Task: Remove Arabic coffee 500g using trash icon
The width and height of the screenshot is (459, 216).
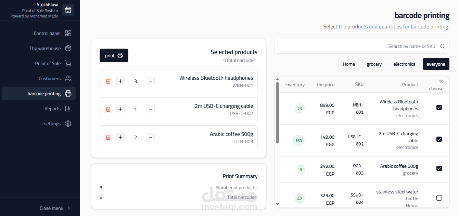Action: [x=108, y=137]
